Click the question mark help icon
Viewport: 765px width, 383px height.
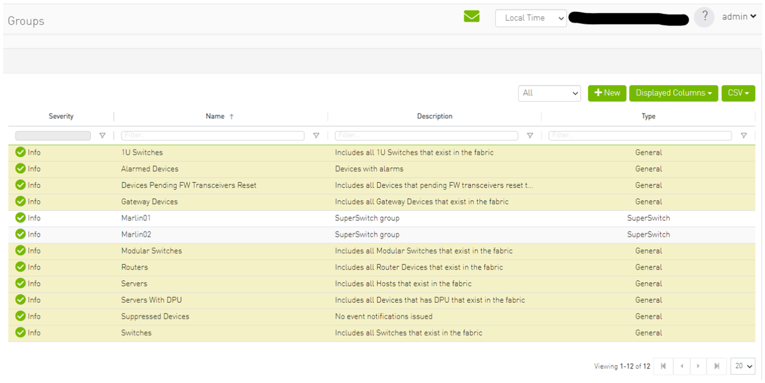pyautogui.click(x=704, y=17)
